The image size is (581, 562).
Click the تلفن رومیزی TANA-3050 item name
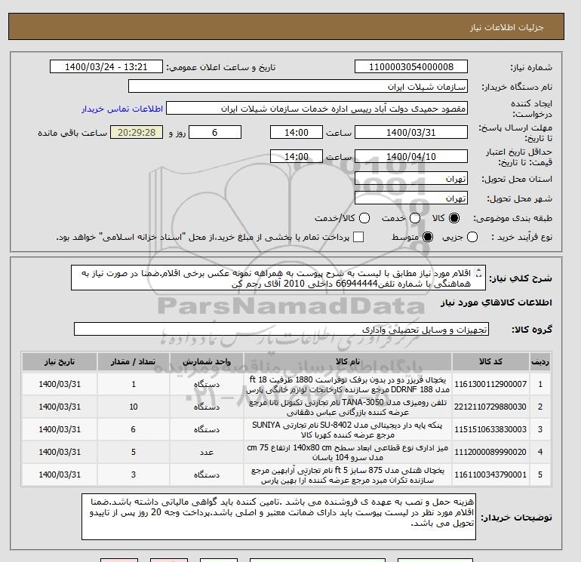(x=348, y=407)
